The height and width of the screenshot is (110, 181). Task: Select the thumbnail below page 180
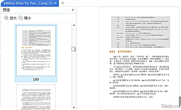coord(36,97)
